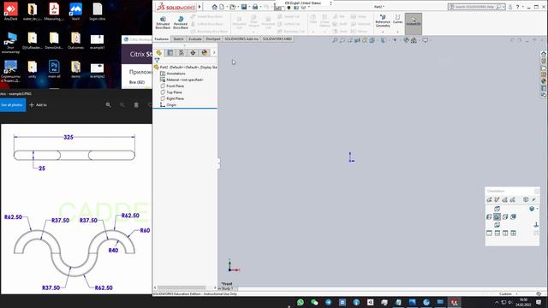Select the Right view cube in Orientation
Viewport: 548px width, 308px height.
pyautogui.click(x=505, y=216)
